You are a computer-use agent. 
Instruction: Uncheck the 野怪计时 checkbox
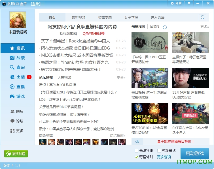click(x=137, y=157)
